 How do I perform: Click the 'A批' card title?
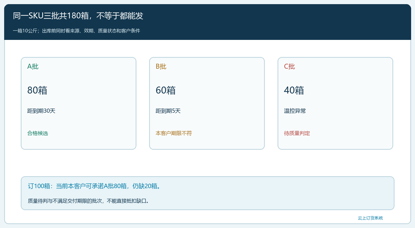coord(33,67)
